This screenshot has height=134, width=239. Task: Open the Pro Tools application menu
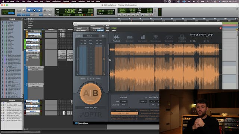point(10,1)
